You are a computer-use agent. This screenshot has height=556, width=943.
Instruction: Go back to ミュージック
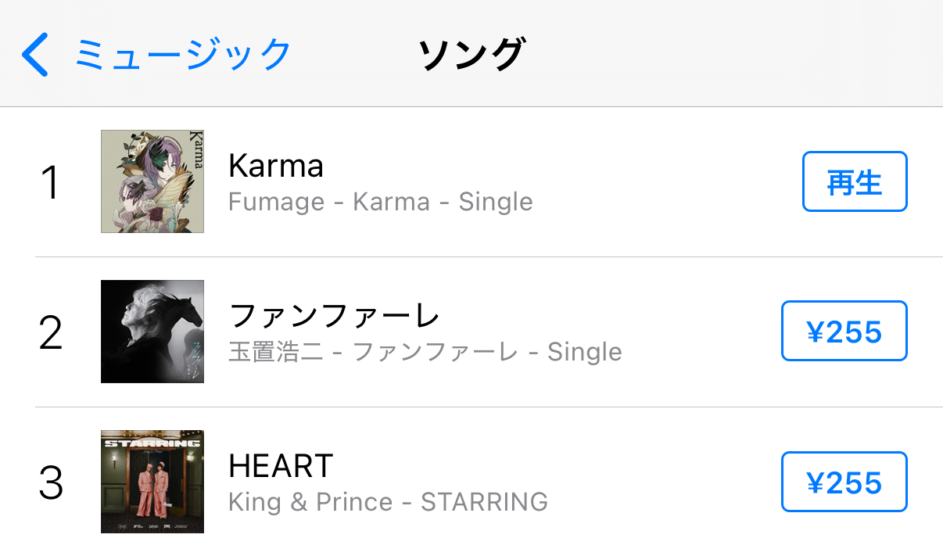183,55
